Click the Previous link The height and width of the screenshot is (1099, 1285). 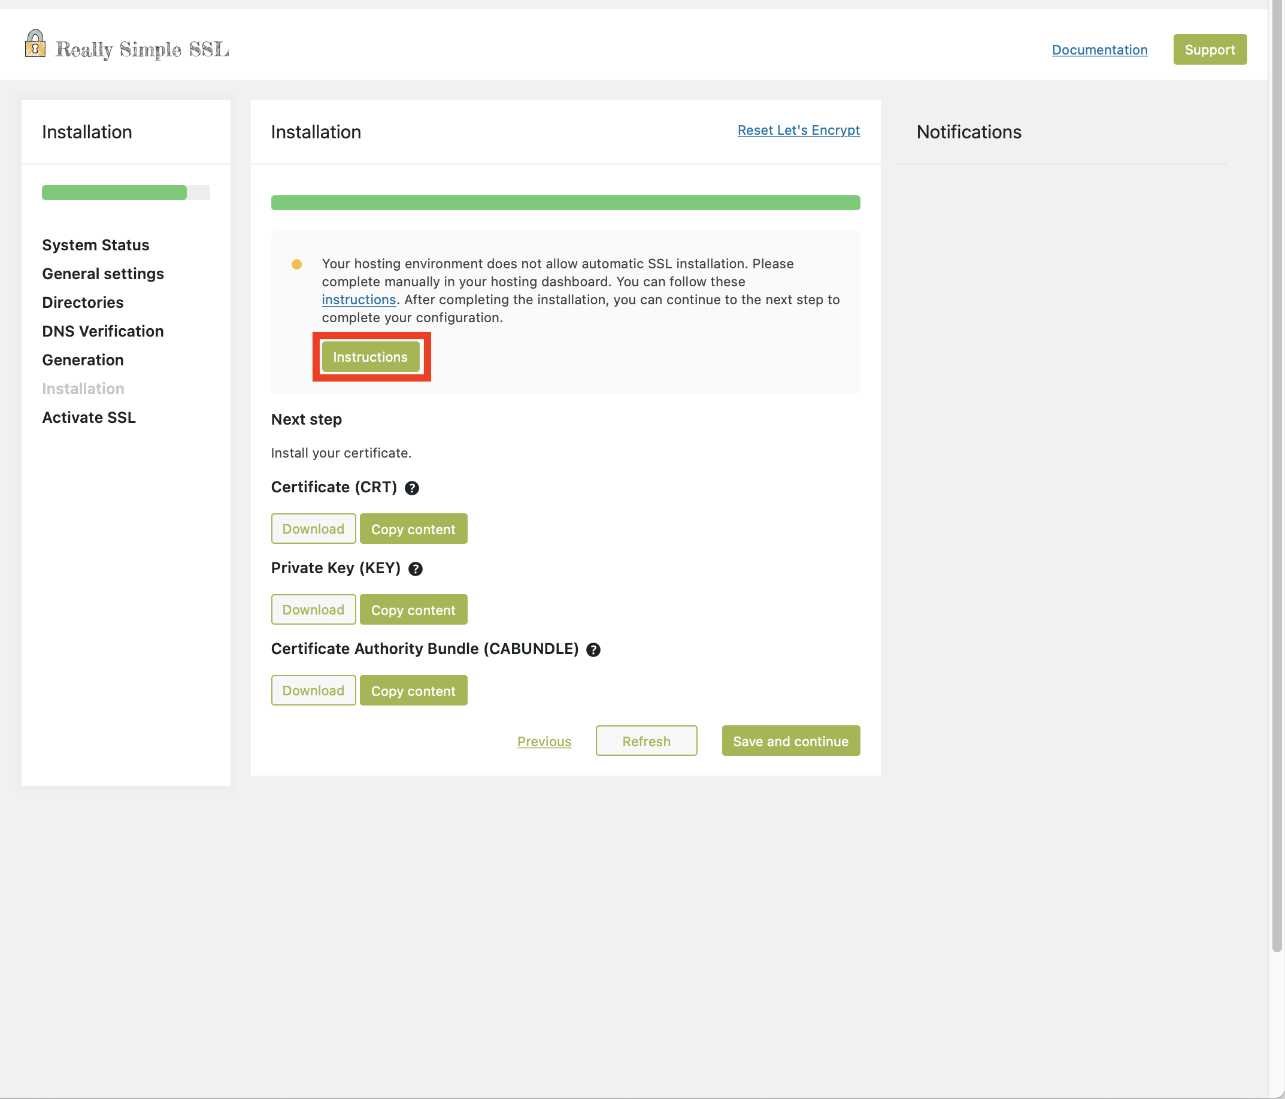click(544, 741)
